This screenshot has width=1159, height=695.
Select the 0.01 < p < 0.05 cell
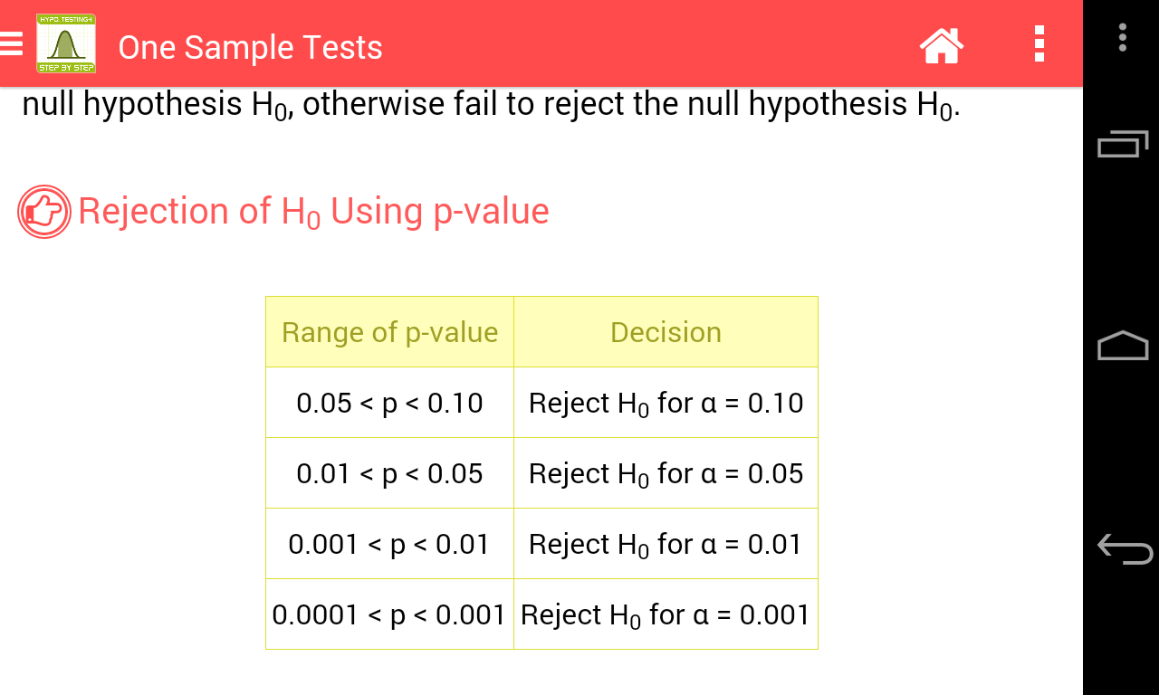click(389, 473)
